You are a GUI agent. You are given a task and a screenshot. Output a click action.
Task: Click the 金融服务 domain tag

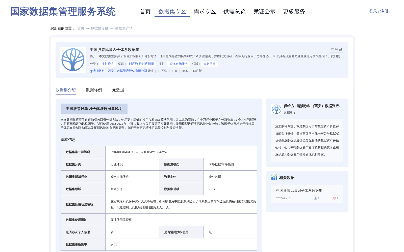(210, 64)
